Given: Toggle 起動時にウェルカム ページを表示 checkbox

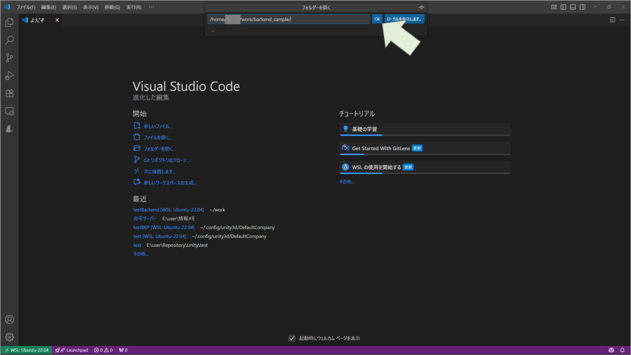Looking at the screenshot, I should [x=292, y=338].
